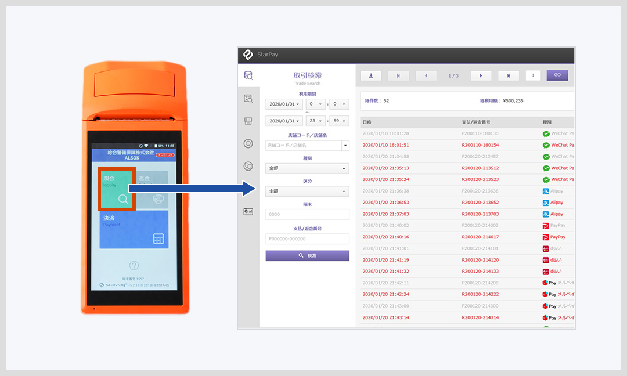Click Alipay icon in row P200120-213636

pyautogui.click(x=546, y=191)
